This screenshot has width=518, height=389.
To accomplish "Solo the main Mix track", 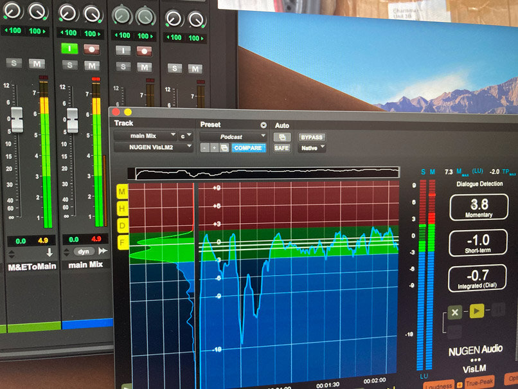I will (69, 65).
